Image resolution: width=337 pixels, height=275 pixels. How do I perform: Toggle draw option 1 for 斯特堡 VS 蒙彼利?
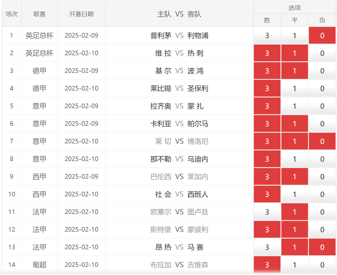pyautogui.click(x=294, y=229)
